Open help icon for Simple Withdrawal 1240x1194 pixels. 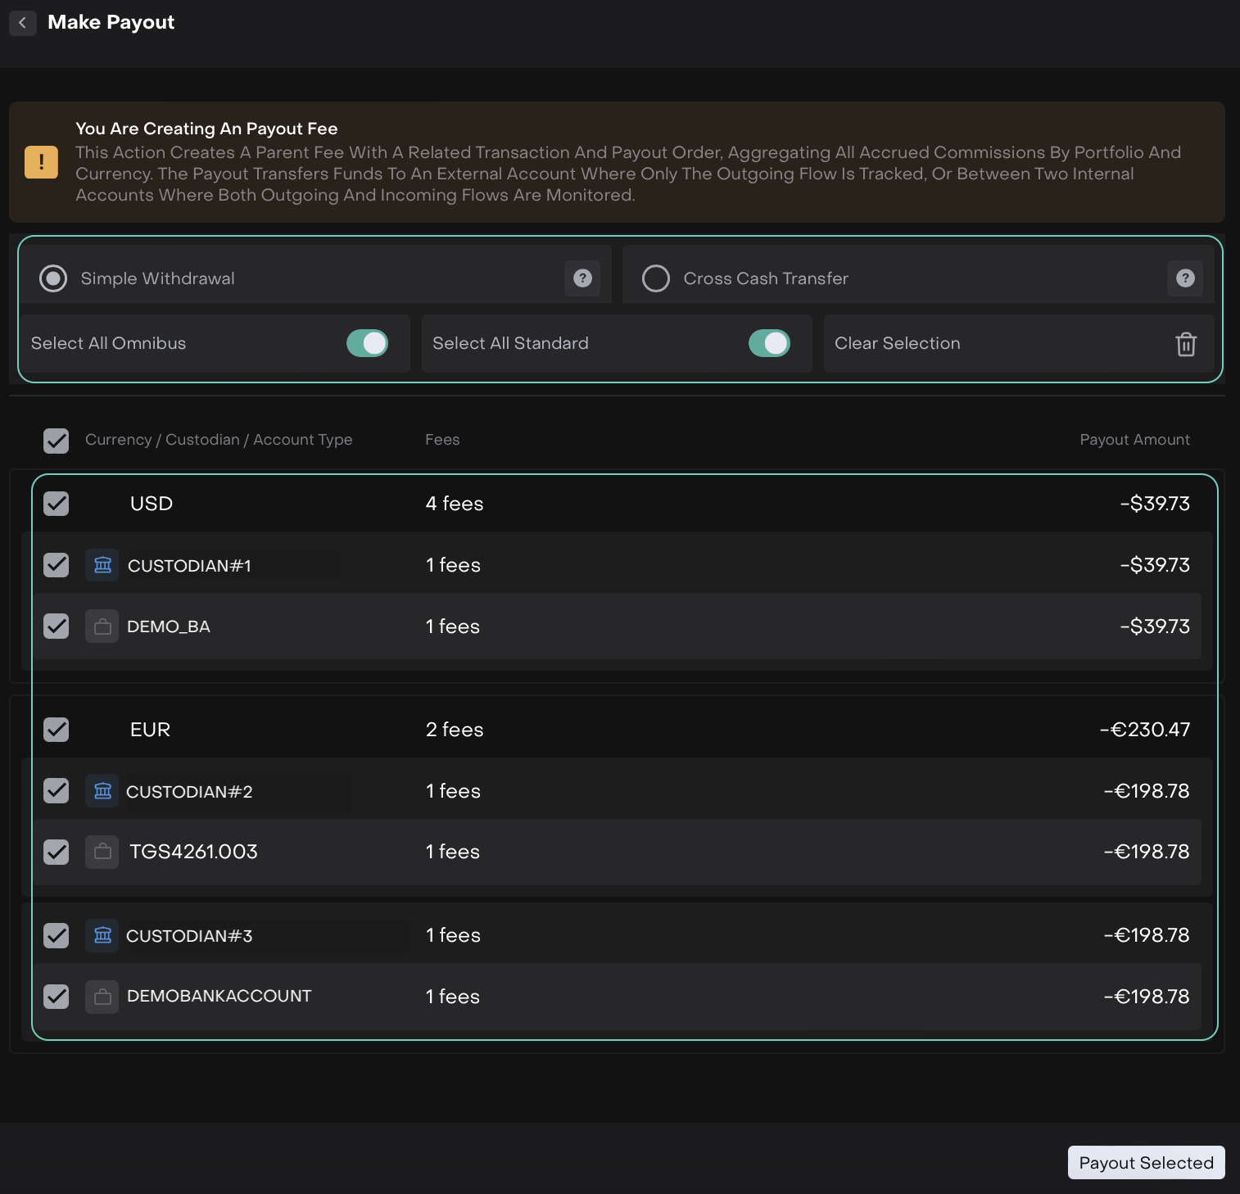click(582, 278)
